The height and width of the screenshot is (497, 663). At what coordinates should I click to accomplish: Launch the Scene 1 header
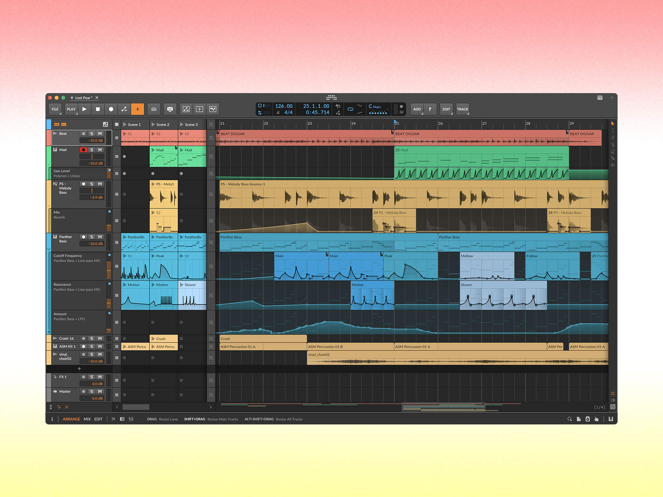click(135, 124)
